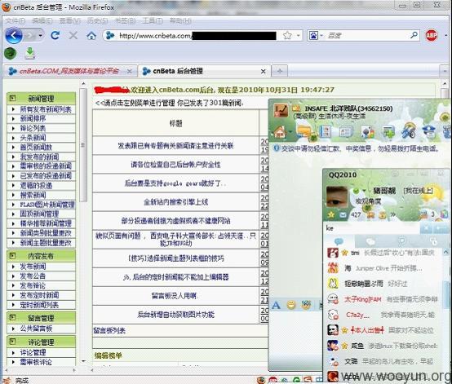Reload the page with the refresh icon
This screenshot has width=452, height=384.
(x=55, y=35)
